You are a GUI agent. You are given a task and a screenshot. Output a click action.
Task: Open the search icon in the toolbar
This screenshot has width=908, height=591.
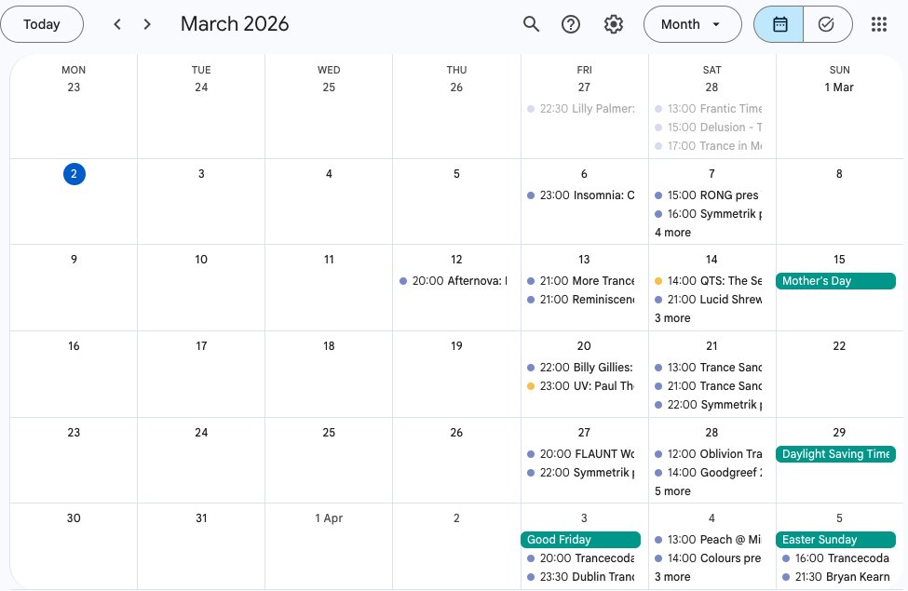[x=531, y=24]
